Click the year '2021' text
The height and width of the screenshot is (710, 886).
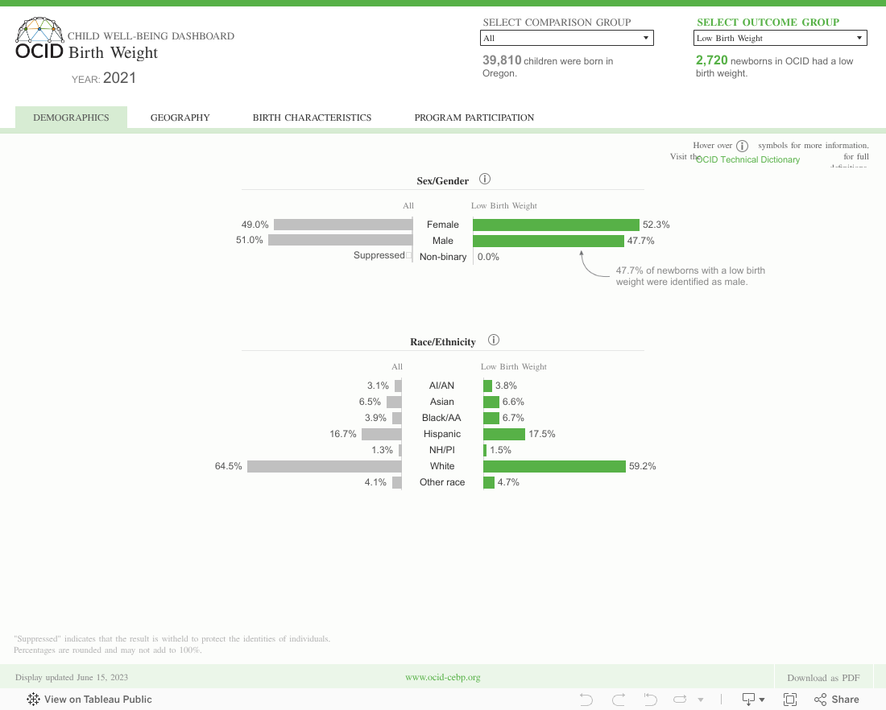(x=119, y=78)
